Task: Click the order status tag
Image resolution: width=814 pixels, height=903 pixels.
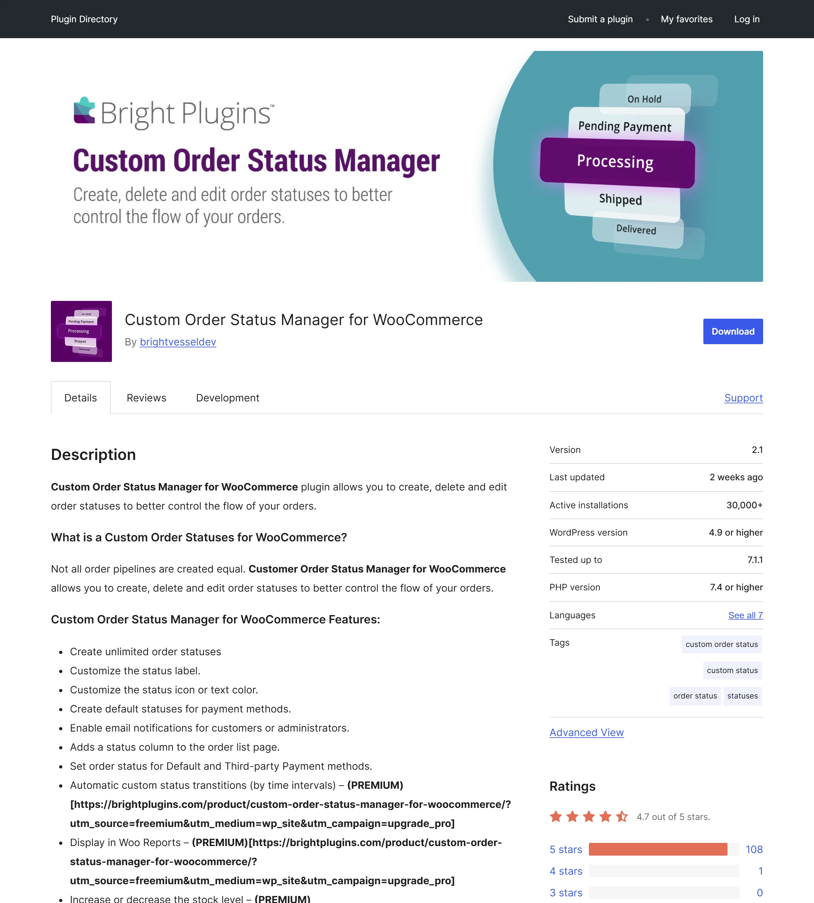Action: (x=695, y=696)
